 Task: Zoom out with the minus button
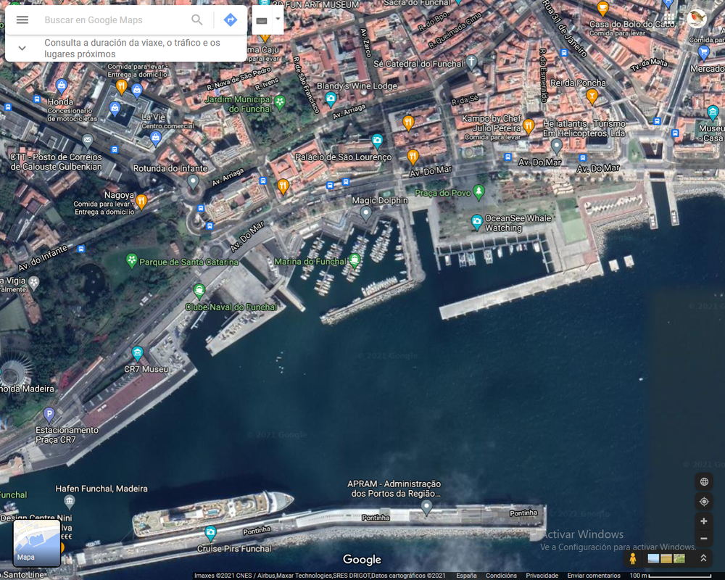pyautogui.click(x=704, y=539)
